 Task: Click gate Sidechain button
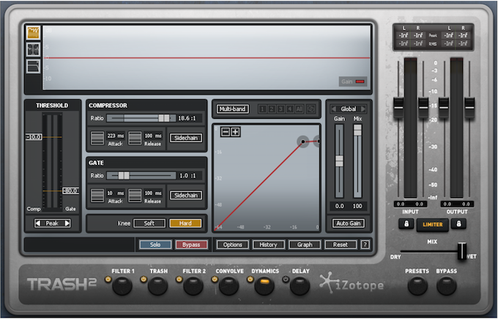pyautogui.click(x=186, y=195)
